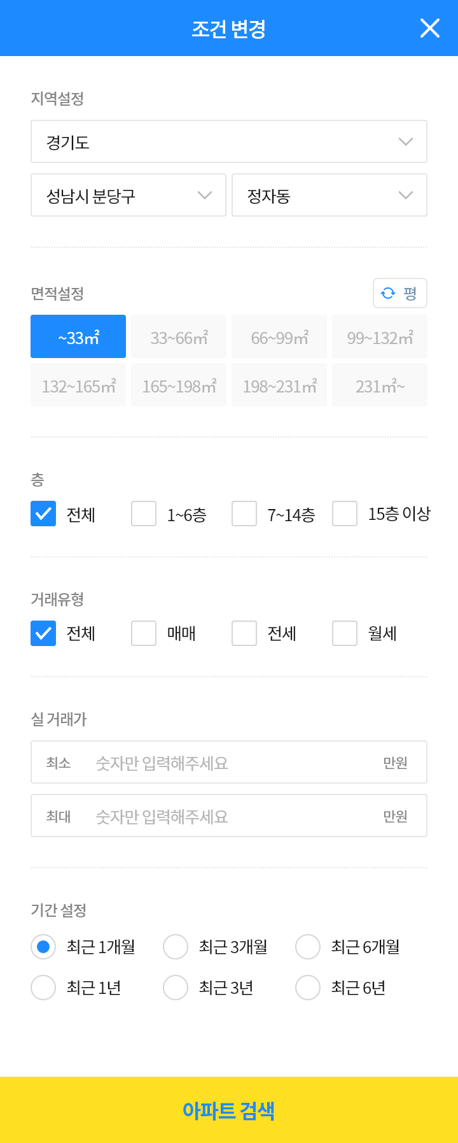Select the 33~66㎡ area range
This screenshot has height=1143, width=458.
pos(179,336)
